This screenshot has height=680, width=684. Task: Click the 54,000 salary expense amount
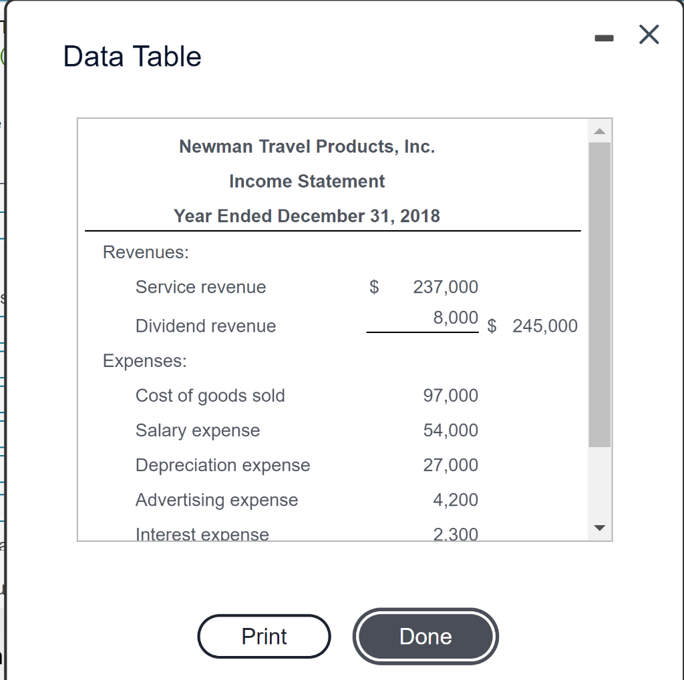(x=451, y=430)
